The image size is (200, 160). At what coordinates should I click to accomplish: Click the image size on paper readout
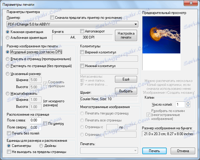[169, 134]
